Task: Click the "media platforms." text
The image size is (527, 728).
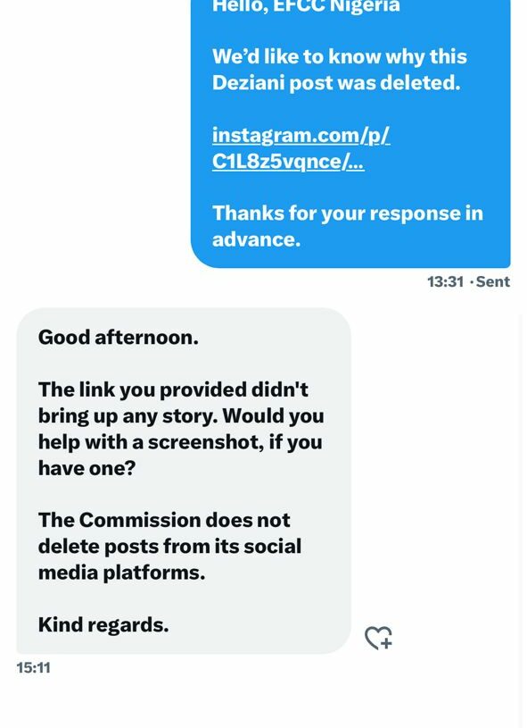Action: click(x=121, y=572)
